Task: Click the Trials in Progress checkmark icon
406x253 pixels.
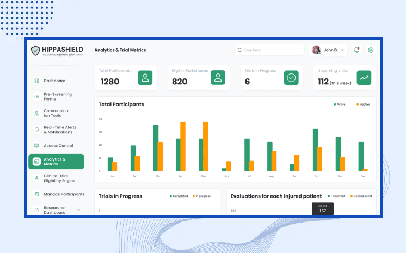Action: [x=291, y=78]
